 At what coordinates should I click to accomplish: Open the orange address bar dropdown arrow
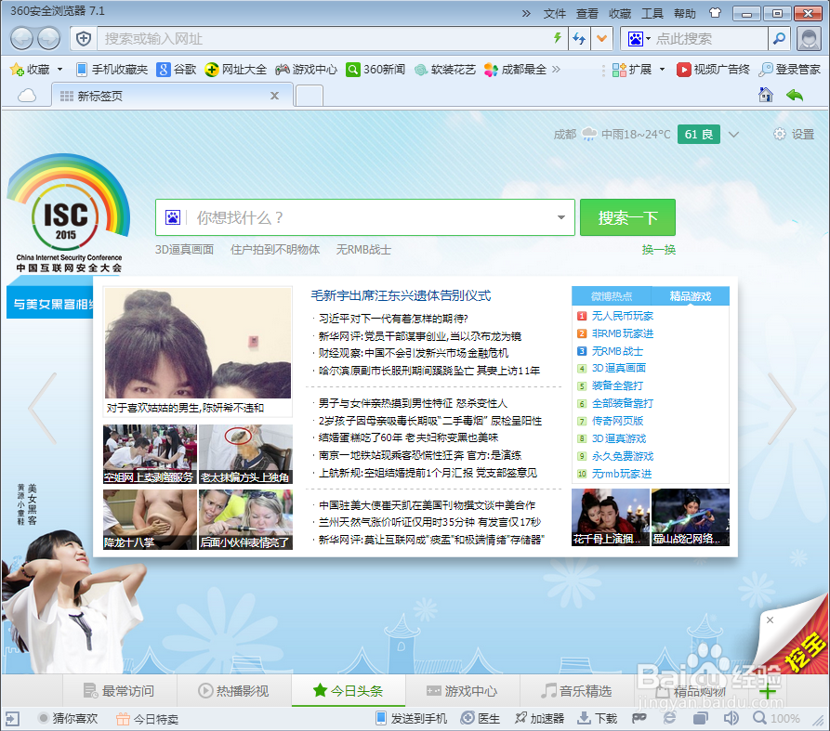point(602,39)
